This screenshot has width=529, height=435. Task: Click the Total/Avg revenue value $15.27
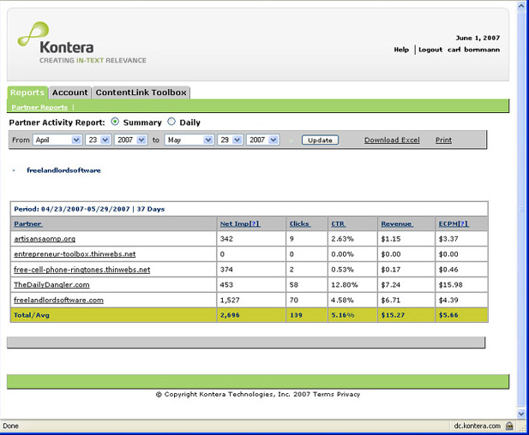(x=393, y=315)
